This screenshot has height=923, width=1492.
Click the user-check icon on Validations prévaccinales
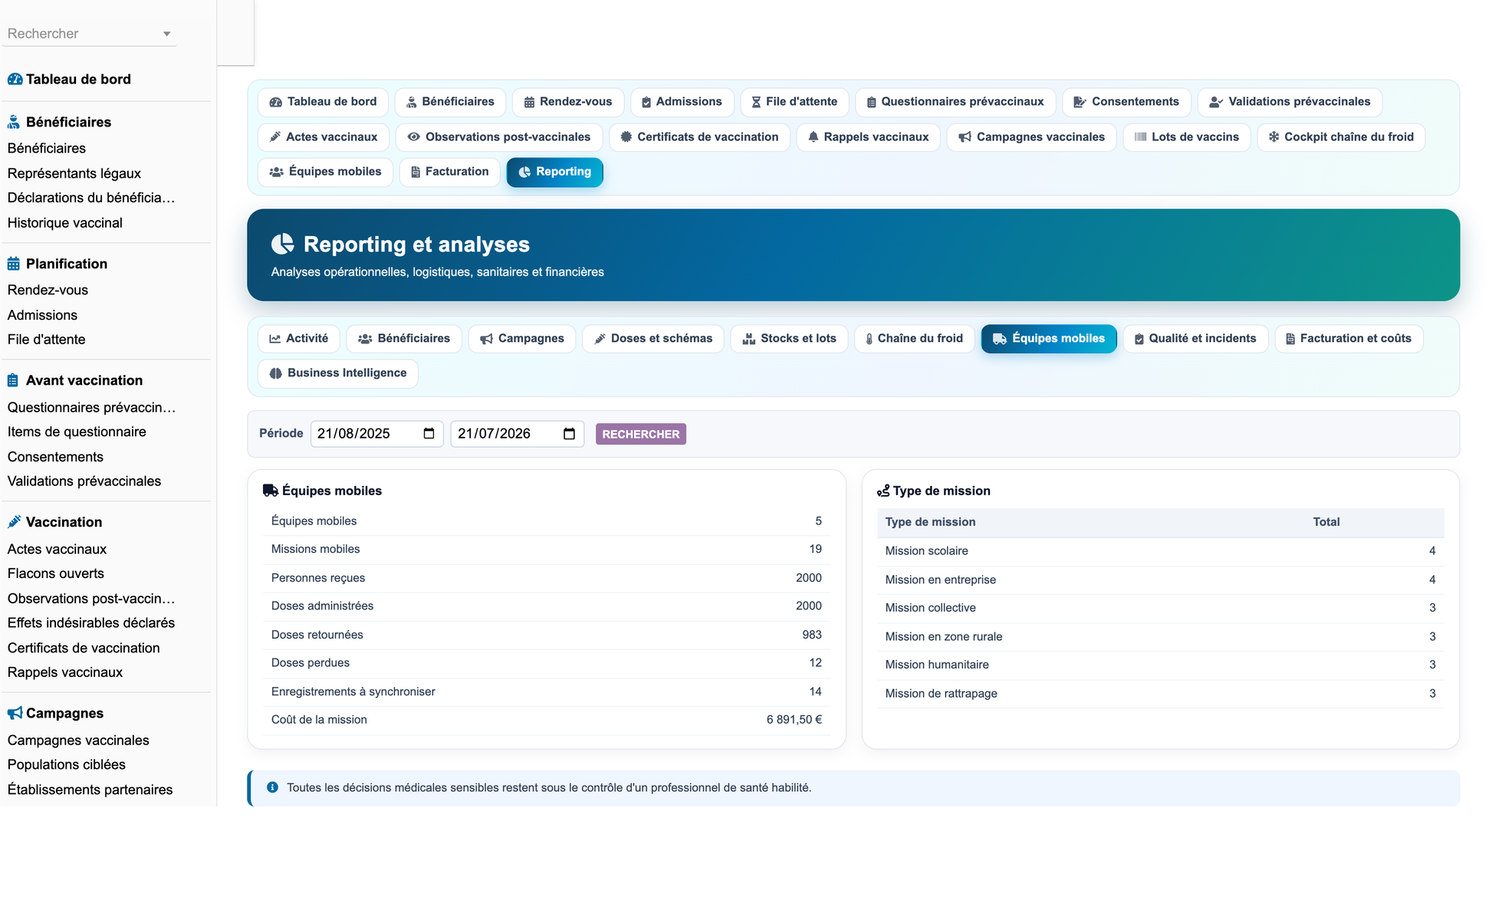tap(1216, 102)
